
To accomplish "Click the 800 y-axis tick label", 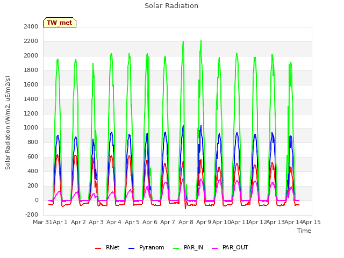I will pyautogui.click(x=33, y=142).
